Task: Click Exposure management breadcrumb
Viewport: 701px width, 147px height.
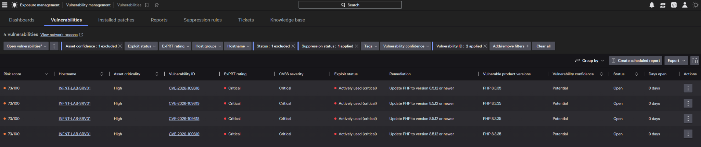Action: point(39,5)
